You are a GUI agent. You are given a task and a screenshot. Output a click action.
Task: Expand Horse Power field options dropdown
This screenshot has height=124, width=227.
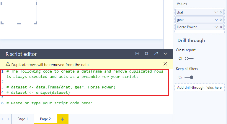pyautogui.click(x=216, y=27)
